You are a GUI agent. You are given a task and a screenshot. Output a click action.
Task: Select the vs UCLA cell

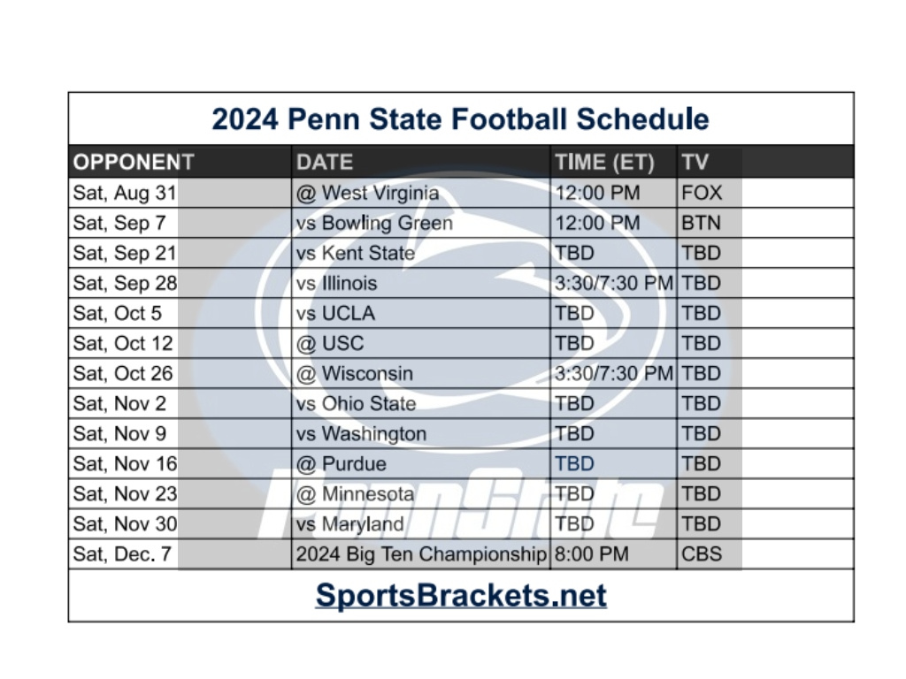(335, 313)
